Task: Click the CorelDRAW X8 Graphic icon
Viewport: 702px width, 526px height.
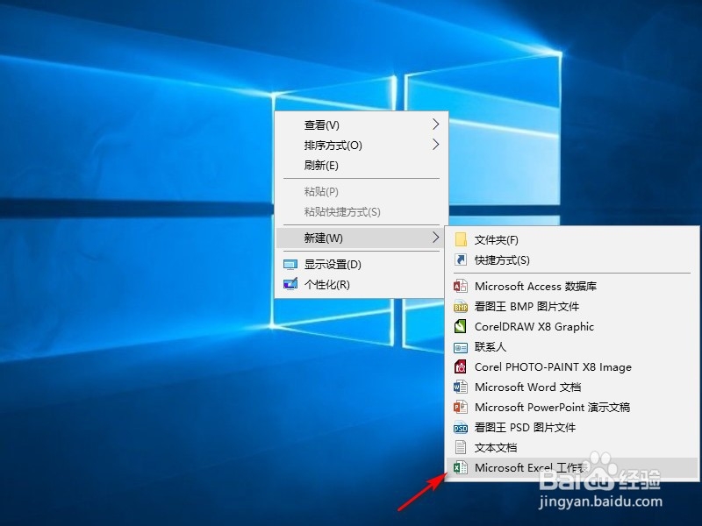Action: 461,326
